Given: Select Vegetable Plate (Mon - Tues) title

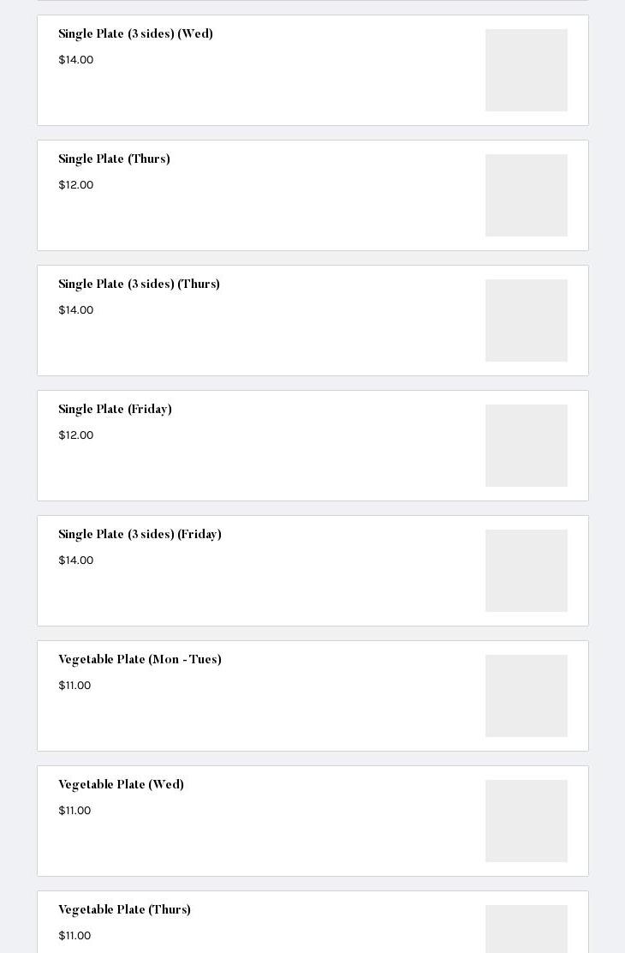Looking at the screenshot, I should (140, 660).
